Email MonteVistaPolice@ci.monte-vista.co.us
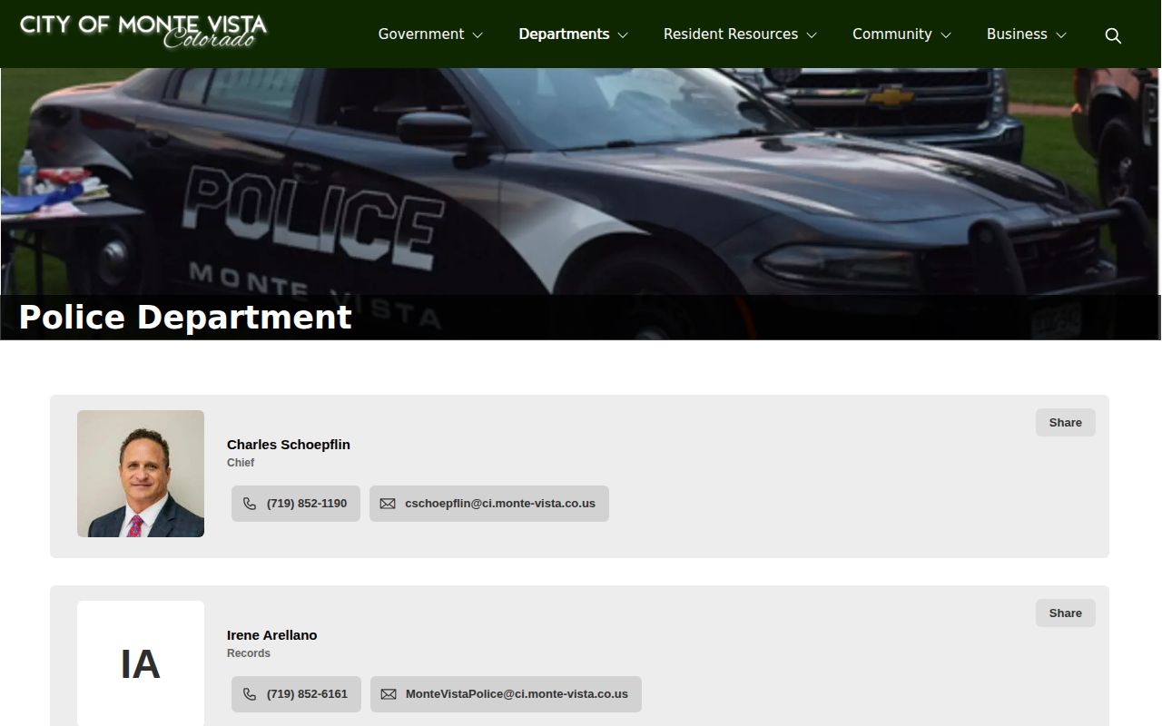Viewport: 1162px width, 726px height. click(506, 694)
